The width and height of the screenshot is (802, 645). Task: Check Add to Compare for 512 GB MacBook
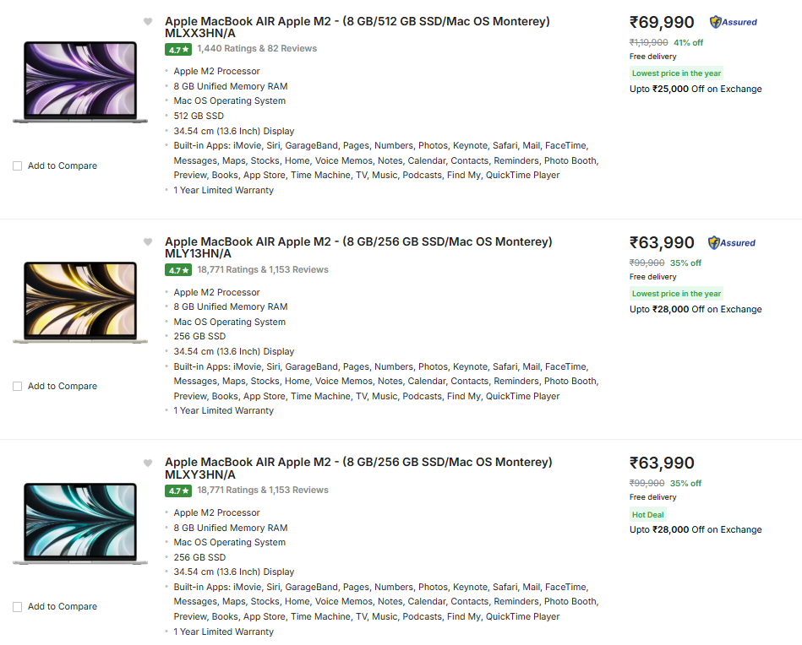(18, 166)
